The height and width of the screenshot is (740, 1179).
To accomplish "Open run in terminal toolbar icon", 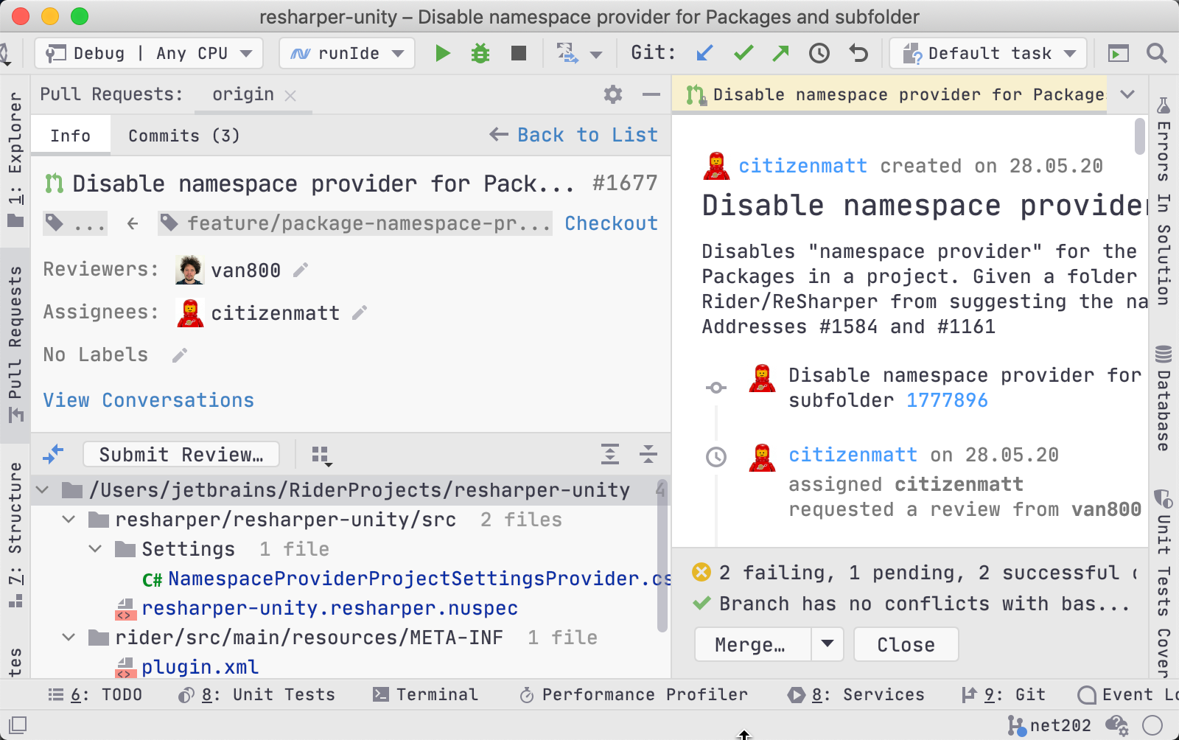I will click(x=1119, y=53).
